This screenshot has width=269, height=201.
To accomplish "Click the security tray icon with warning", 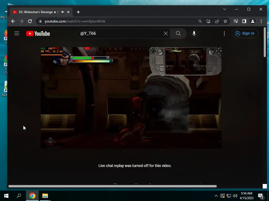I will (x=222, y=196).
